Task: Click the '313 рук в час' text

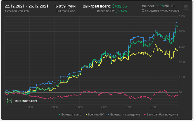Action: click(65, 11)
